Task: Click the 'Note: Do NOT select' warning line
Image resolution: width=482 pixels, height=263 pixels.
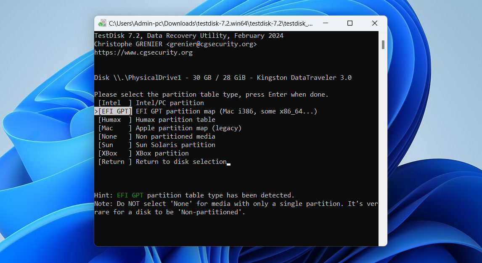Action: 236,204
